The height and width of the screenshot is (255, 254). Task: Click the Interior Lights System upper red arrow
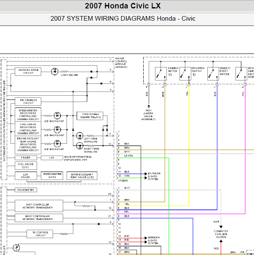click(x=146, y=238)
